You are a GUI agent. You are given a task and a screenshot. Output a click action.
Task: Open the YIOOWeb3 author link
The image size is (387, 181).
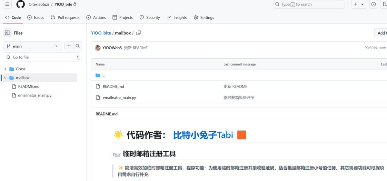coord(112,48)
